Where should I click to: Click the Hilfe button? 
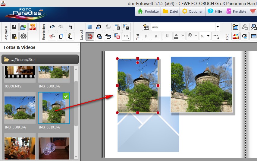pos(215,11)
